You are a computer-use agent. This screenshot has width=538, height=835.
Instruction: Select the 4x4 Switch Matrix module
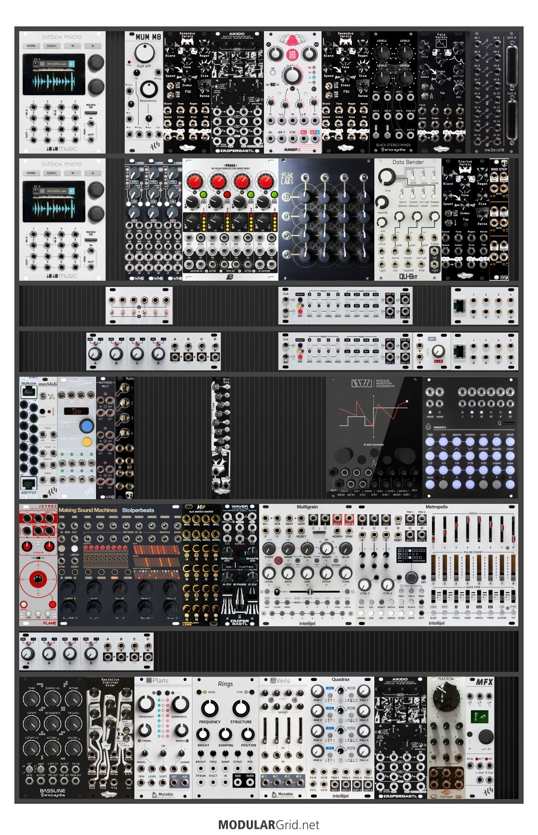202,565
